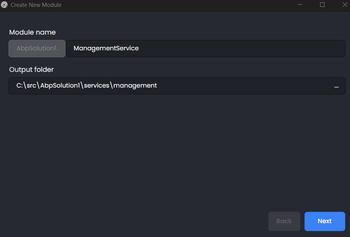Open folder browser via the ellipsis button
Image resolution: width=350 pixels, height=237 pixels.
(x=336, y=86)
